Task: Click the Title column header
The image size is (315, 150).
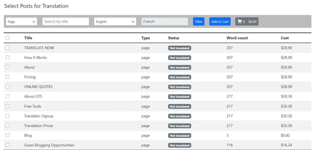Action: pos(28,38)
